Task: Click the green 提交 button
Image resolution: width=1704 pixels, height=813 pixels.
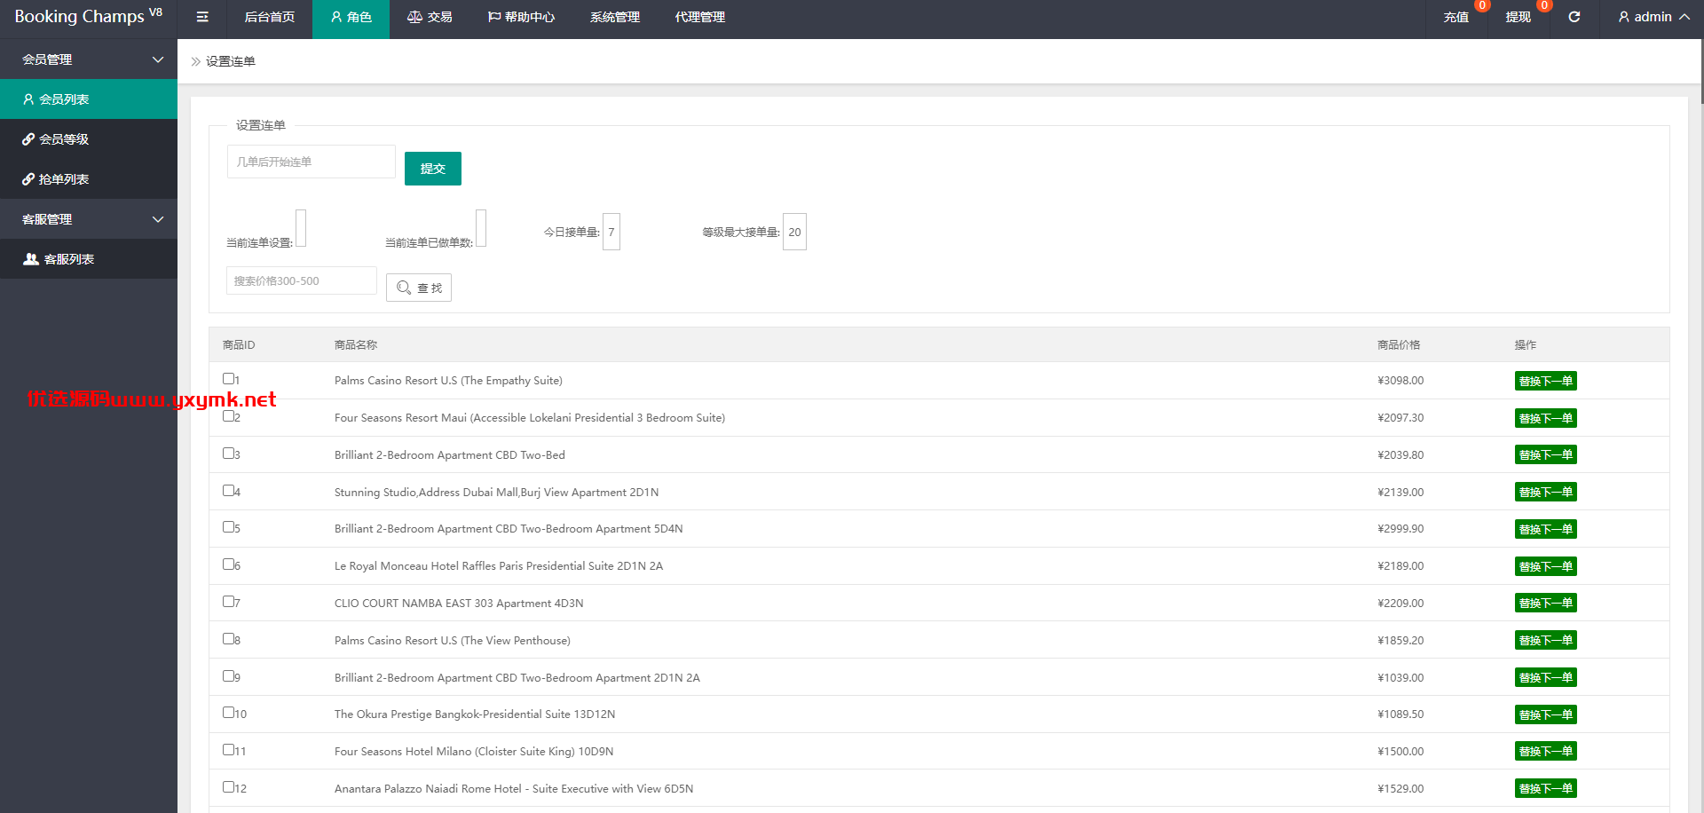Action: tap(433, 169)
